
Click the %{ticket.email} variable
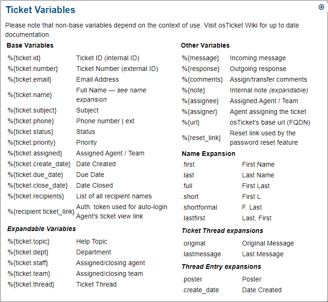[x=29, y=79]
